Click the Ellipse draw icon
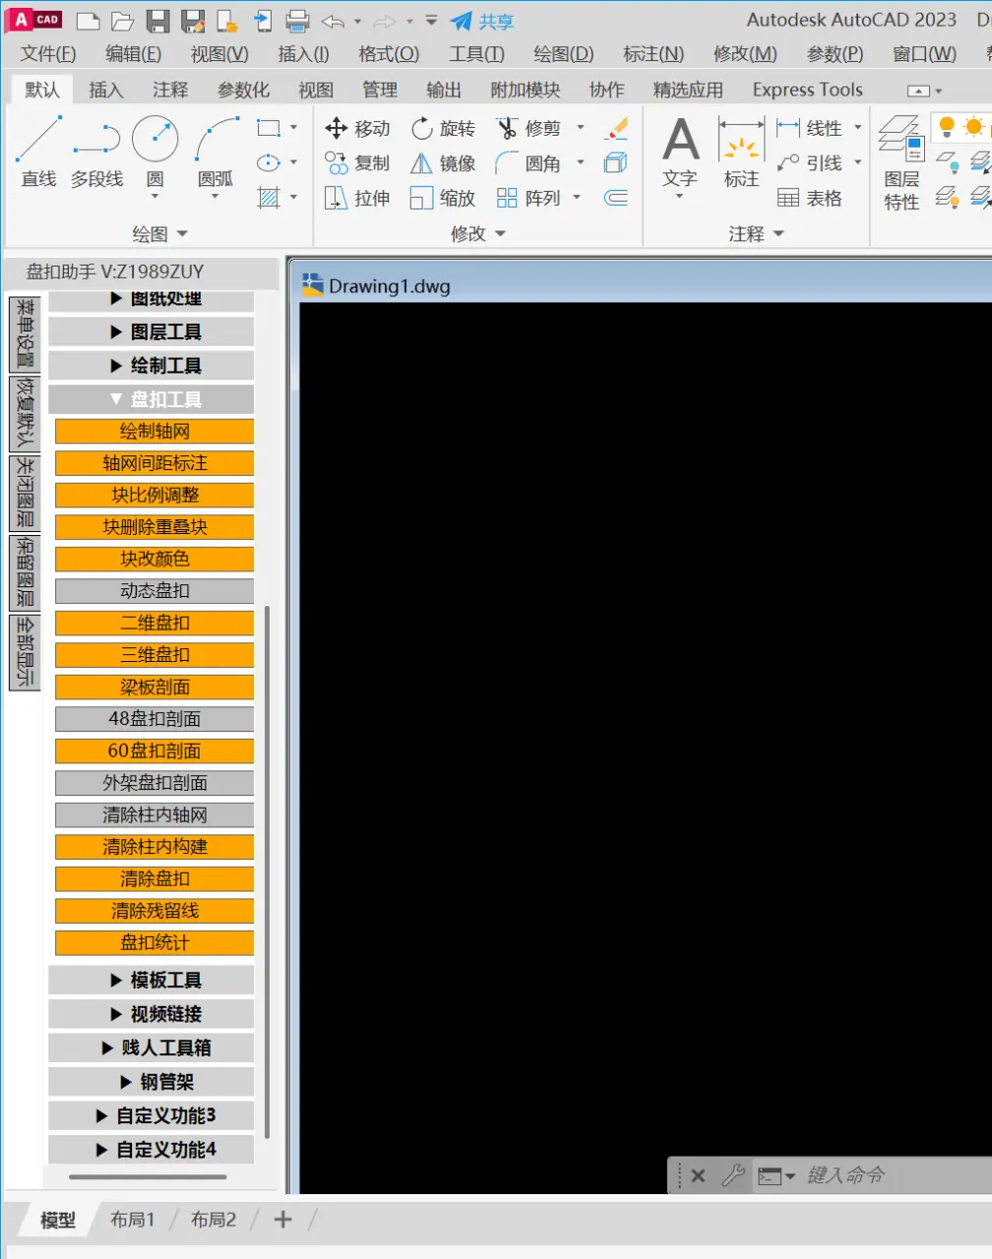Viewport: 992px width, 1259px height. point(268,162)
